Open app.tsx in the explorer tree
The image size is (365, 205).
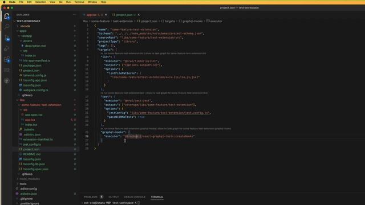pos(30,120)
